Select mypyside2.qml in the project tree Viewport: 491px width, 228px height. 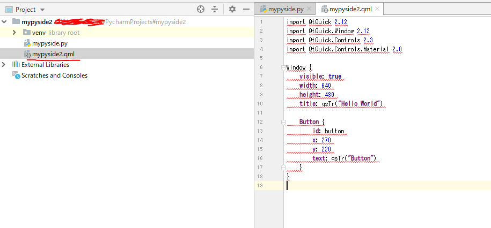(x=53, y=54)
